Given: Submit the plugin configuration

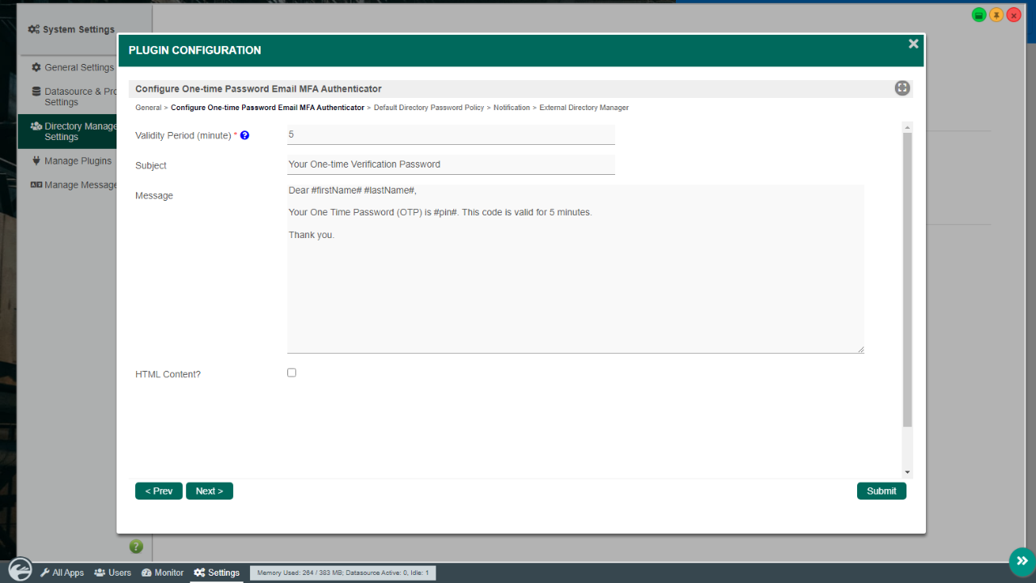Looking at the screenshot, I should pyautogui.click(x=881, y=491).
